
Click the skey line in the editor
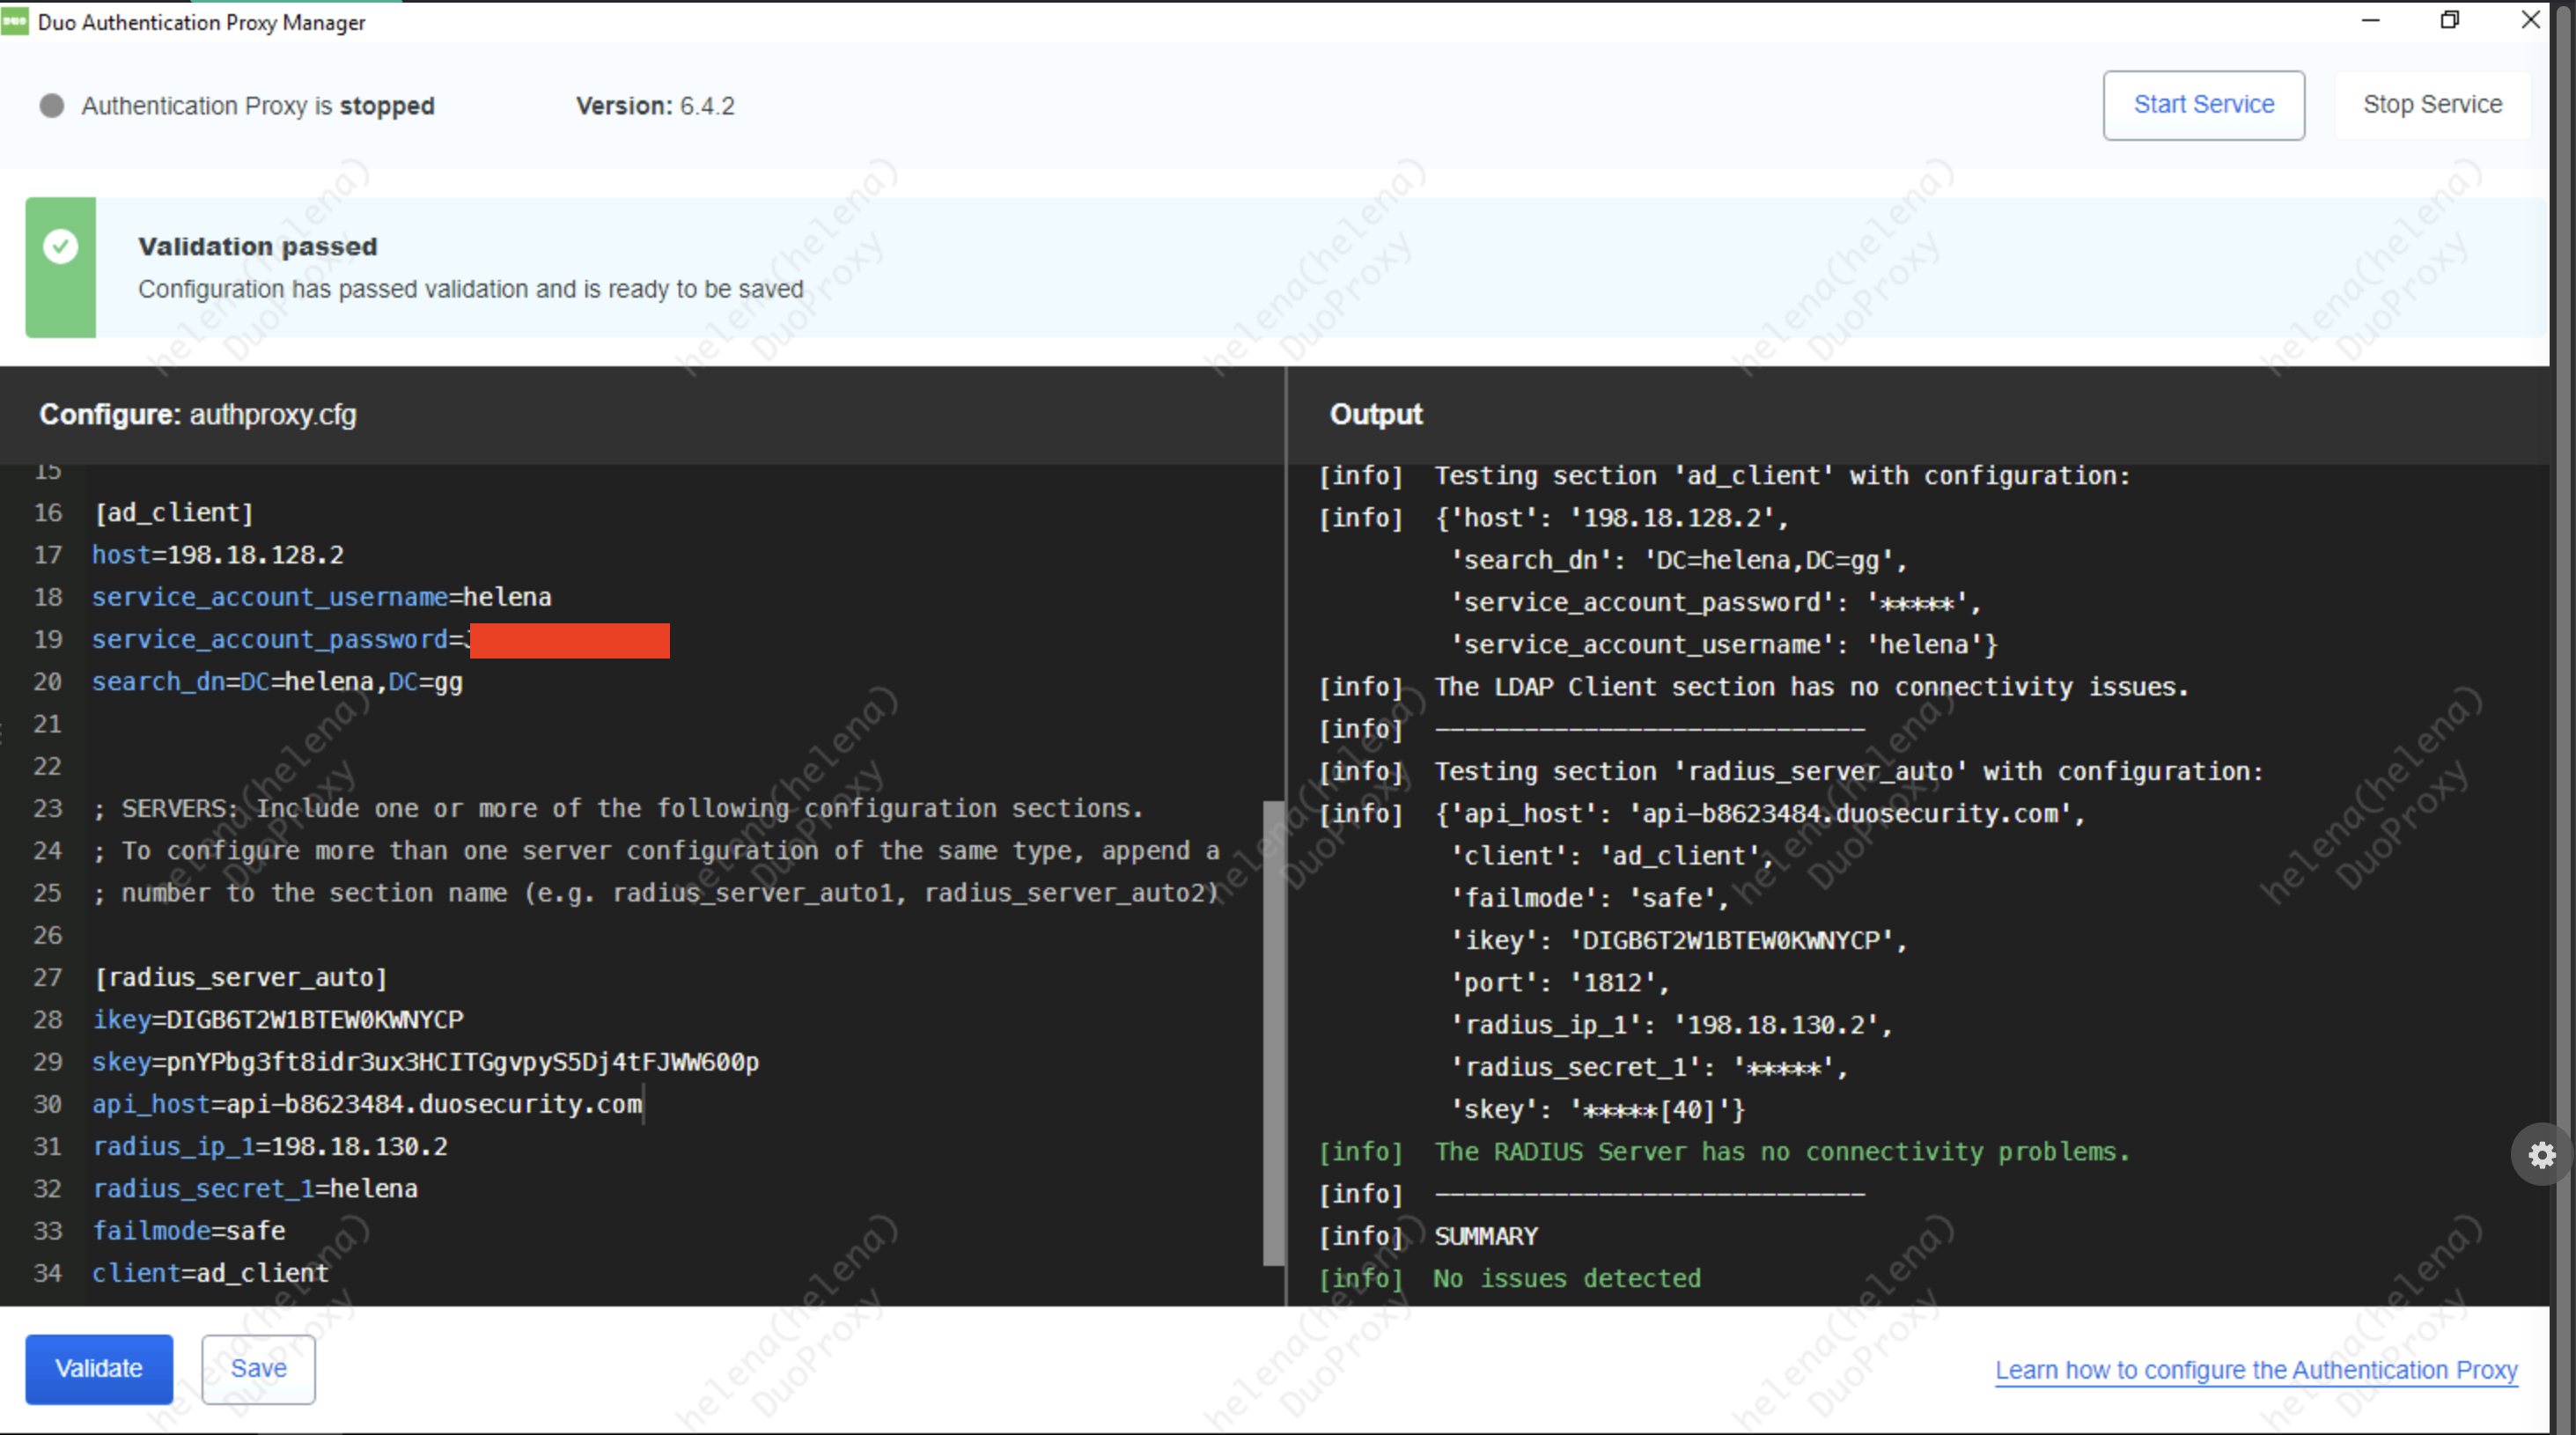pyautogui.click(x=425, y=1062)
